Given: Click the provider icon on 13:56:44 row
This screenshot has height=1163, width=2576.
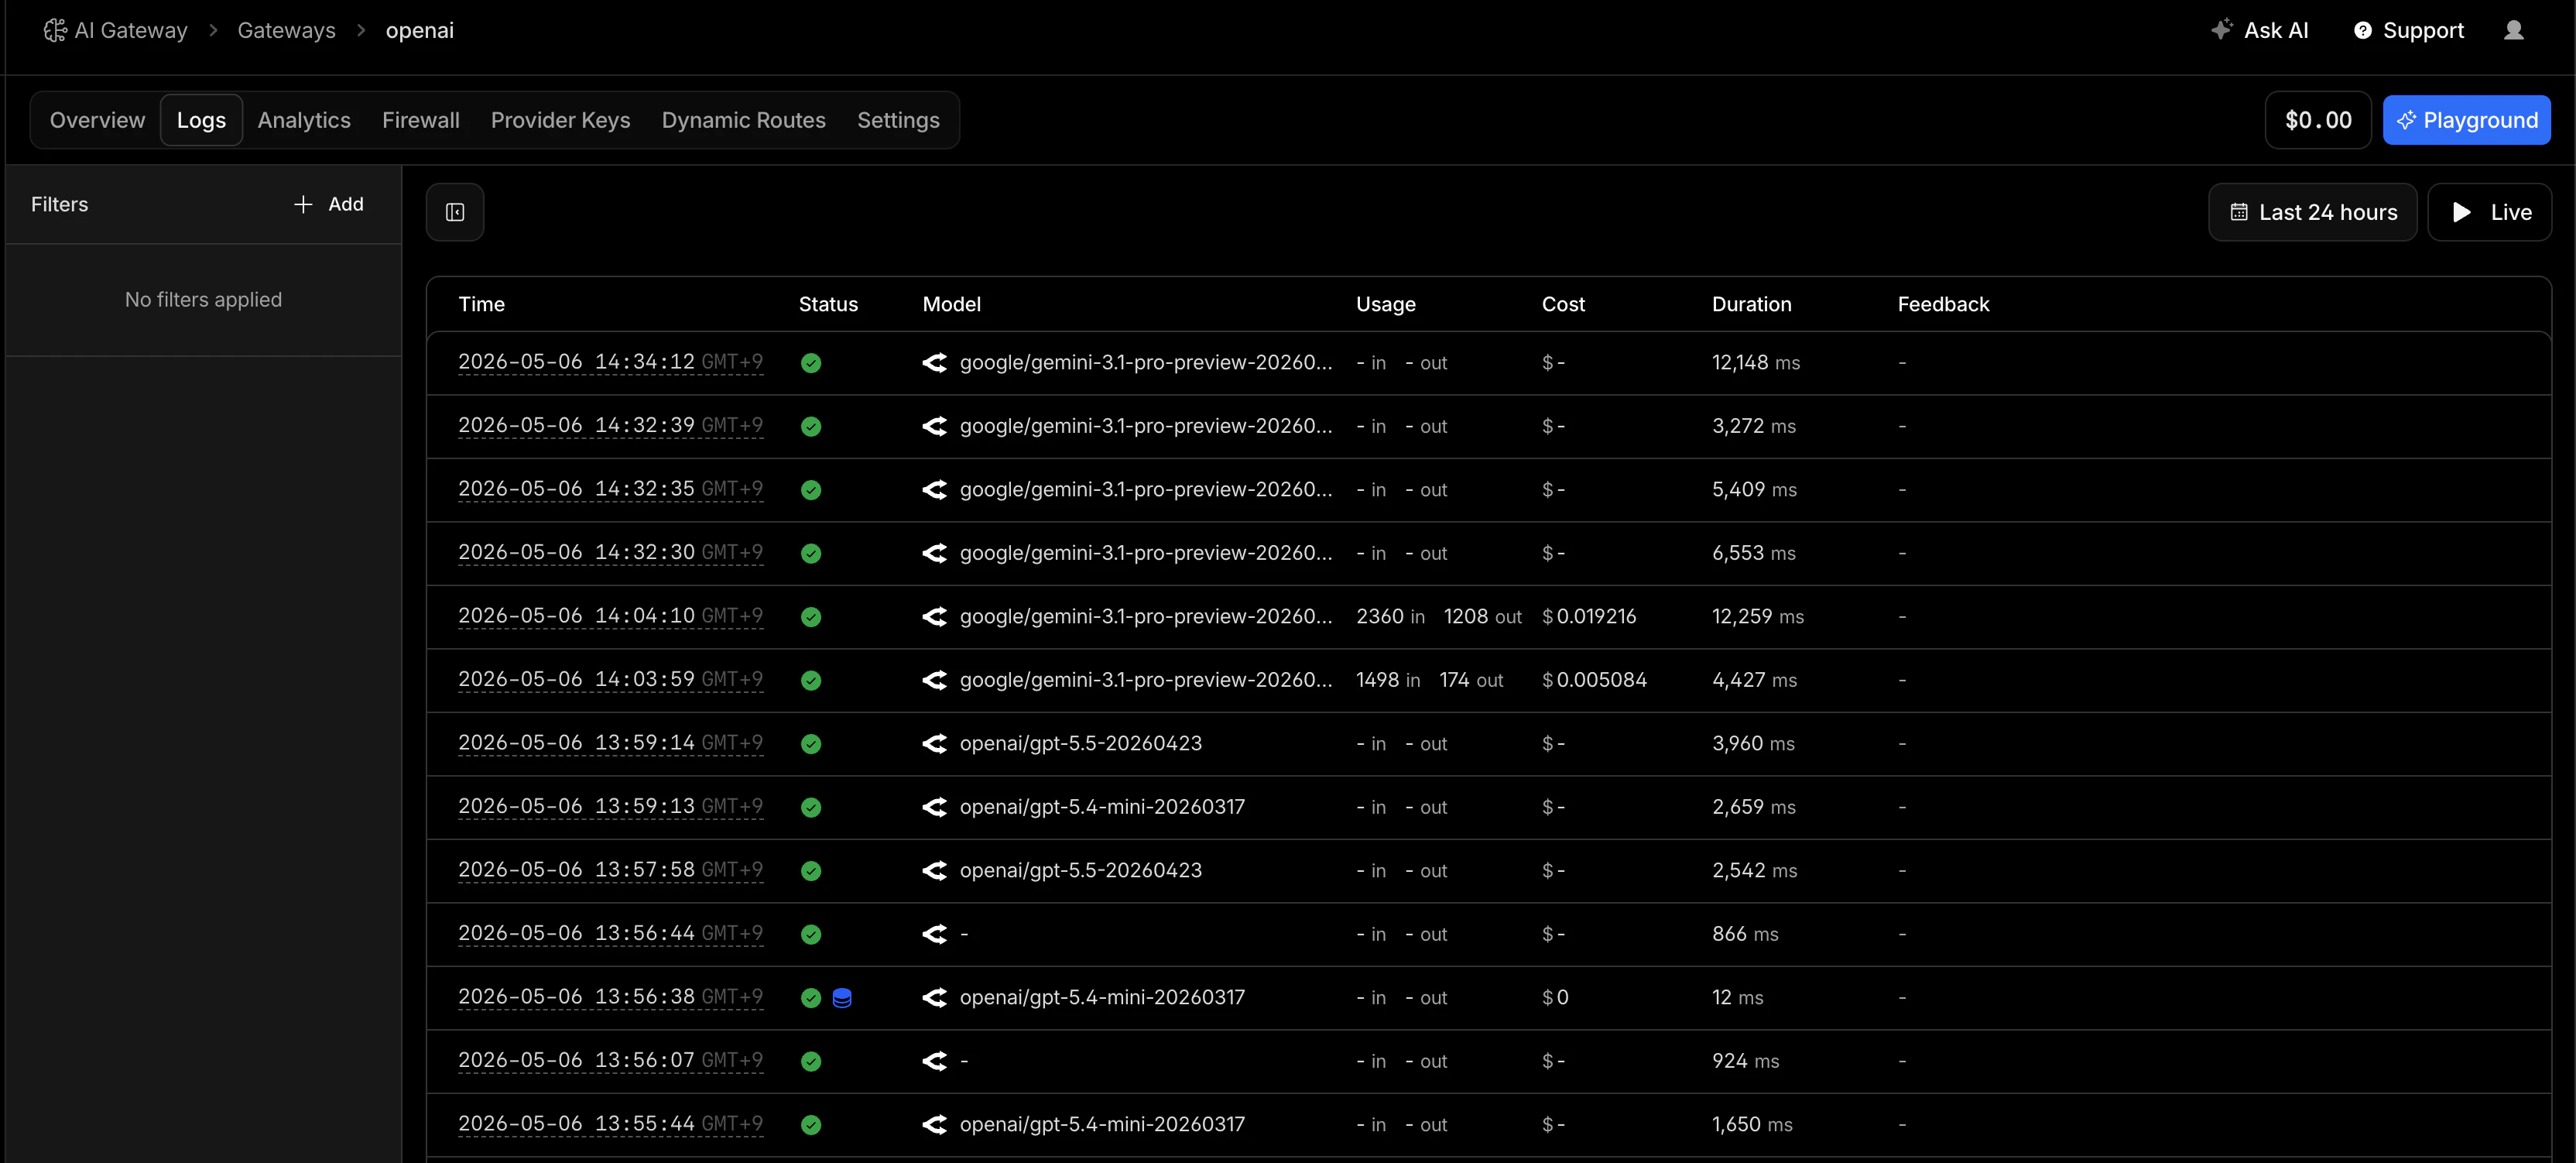Looking at the screenshot, I should click(x=934, y=934).
